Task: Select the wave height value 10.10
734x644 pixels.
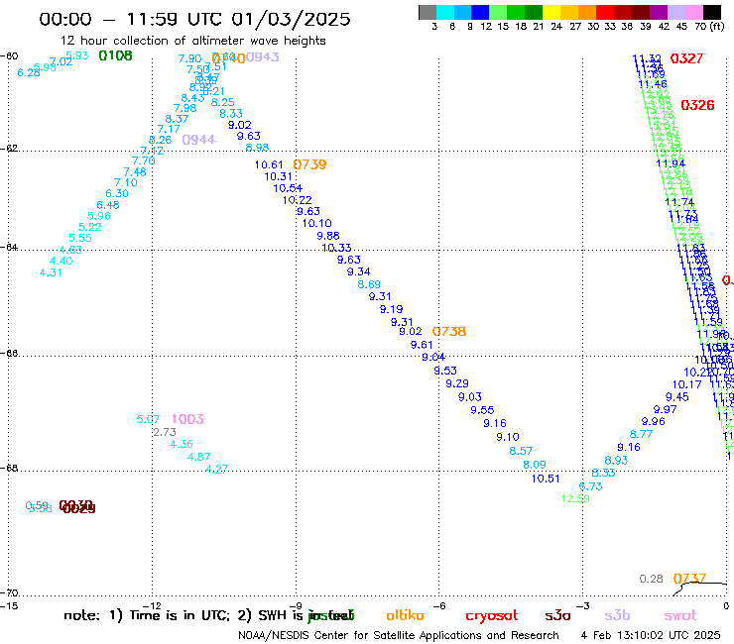Action: (x=317, y=224)
